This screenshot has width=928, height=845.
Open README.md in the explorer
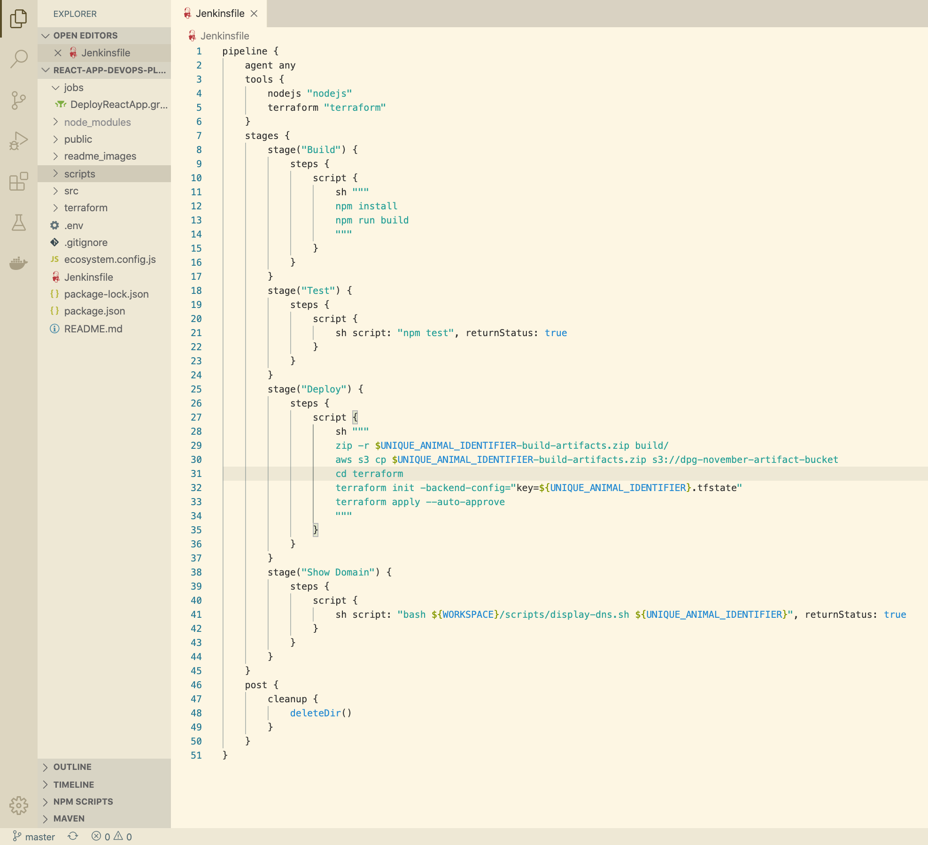click(93, 329)
